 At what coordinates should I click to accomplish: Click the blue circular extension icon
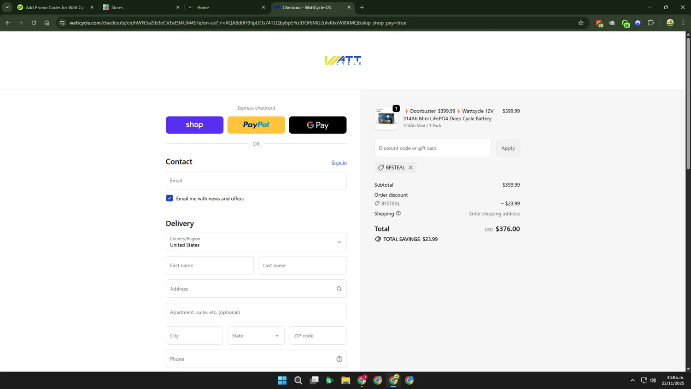click(x=638, y=23)
